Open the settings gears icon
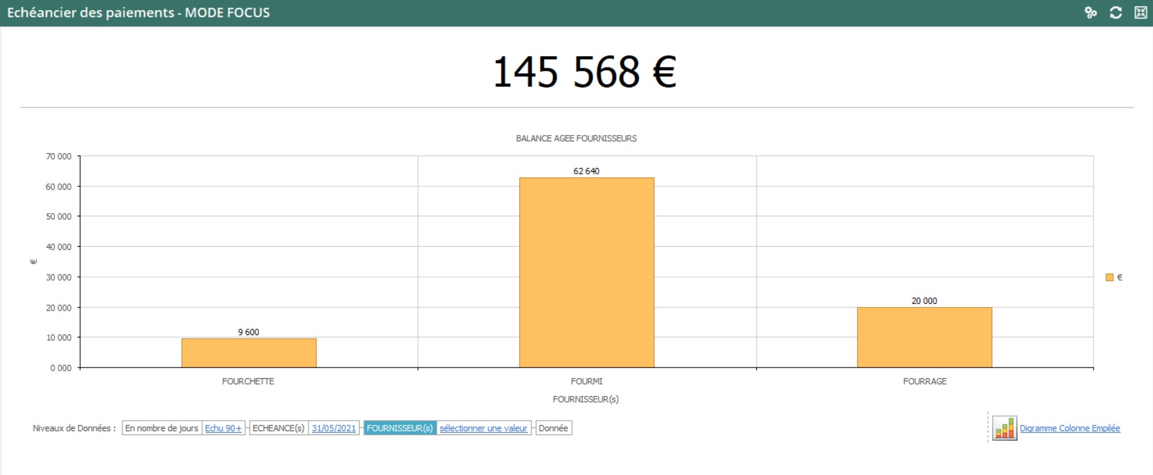Viewport: 1153px width, 475px height. [x=1090, y=12]
